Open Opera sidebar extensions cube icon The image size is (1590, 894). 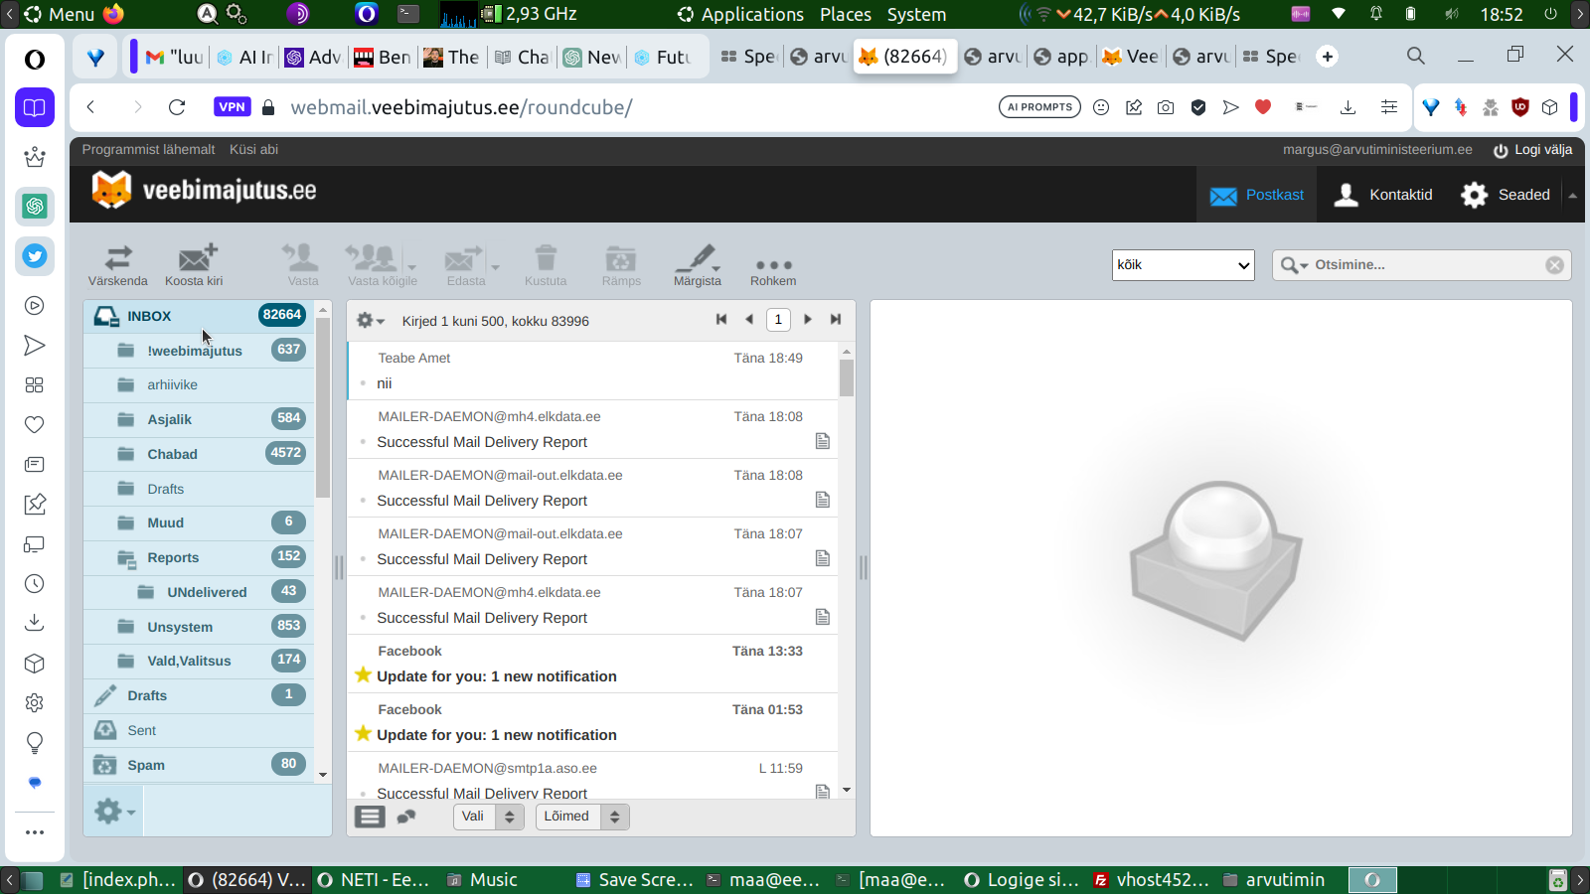coord(35,664)
